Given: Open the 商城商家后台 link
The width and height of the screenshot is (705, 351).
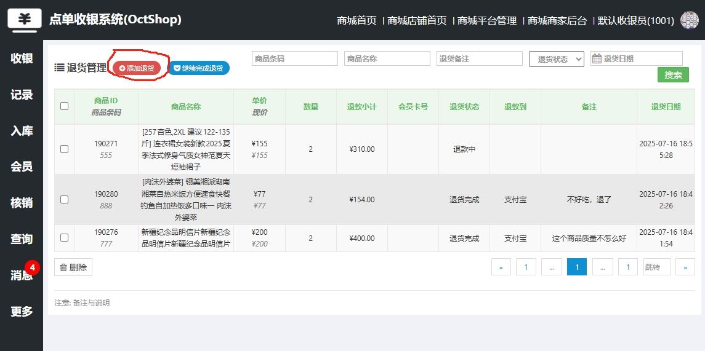Looking at the screenshot, I should click(557, 21).
